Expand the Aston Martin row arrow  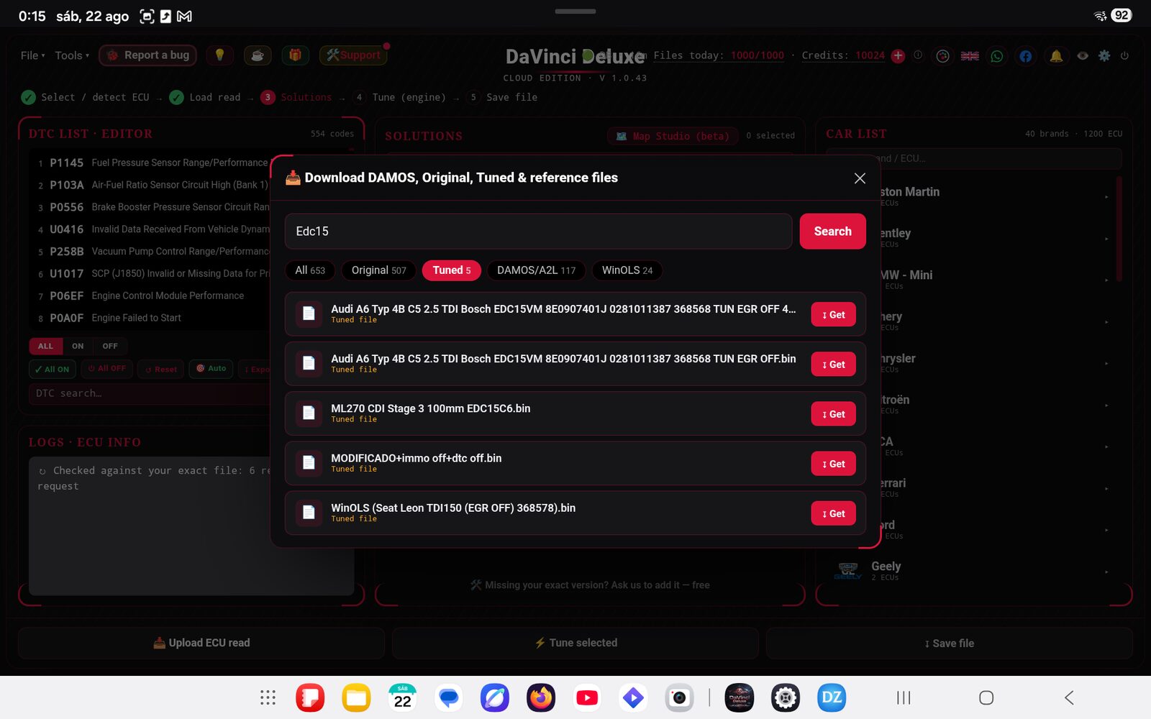[1106, 196]
